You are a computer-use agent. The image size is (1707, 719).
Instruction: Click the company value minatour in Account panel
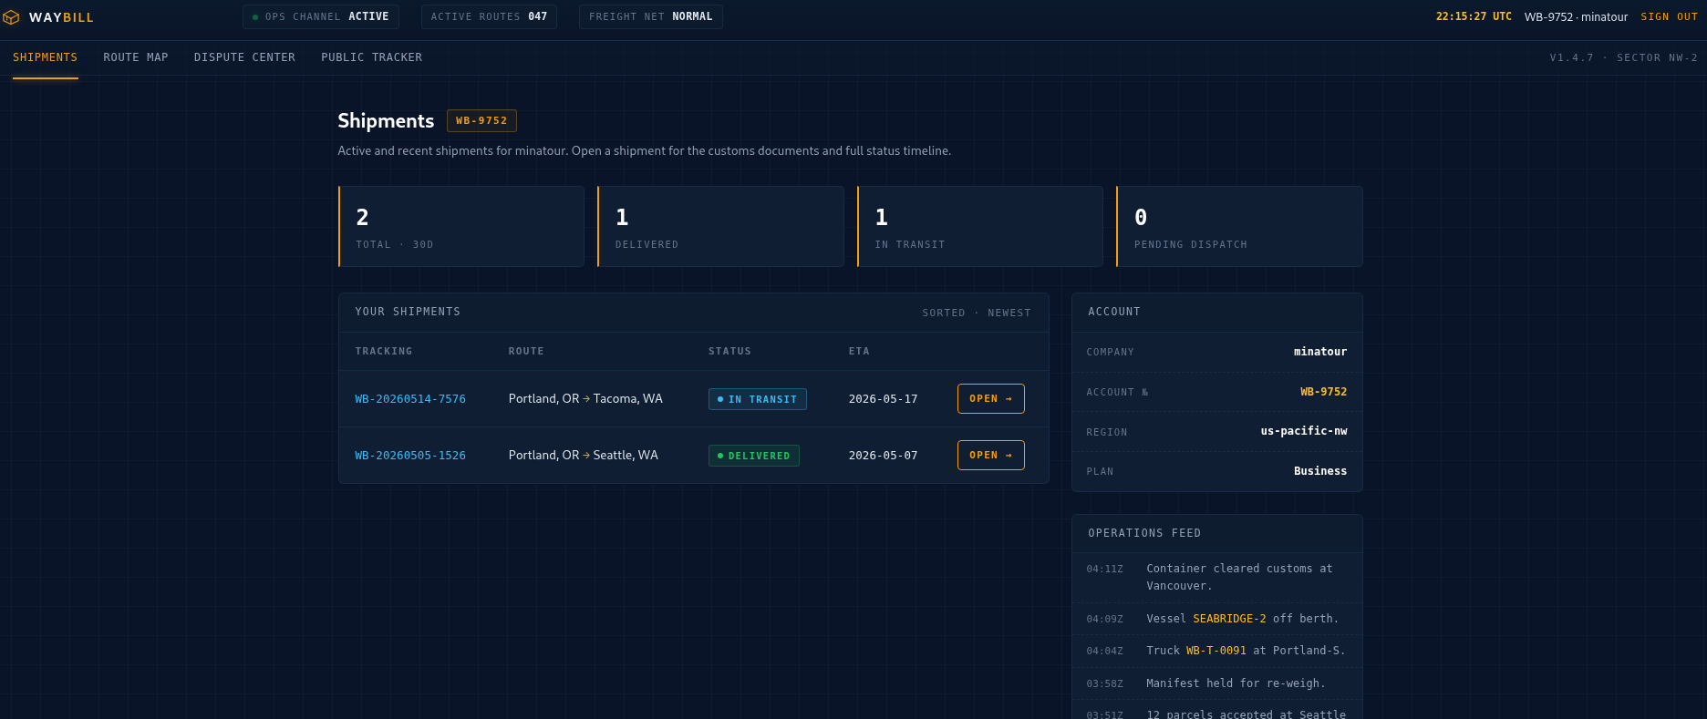click(x=1319, y=352)
